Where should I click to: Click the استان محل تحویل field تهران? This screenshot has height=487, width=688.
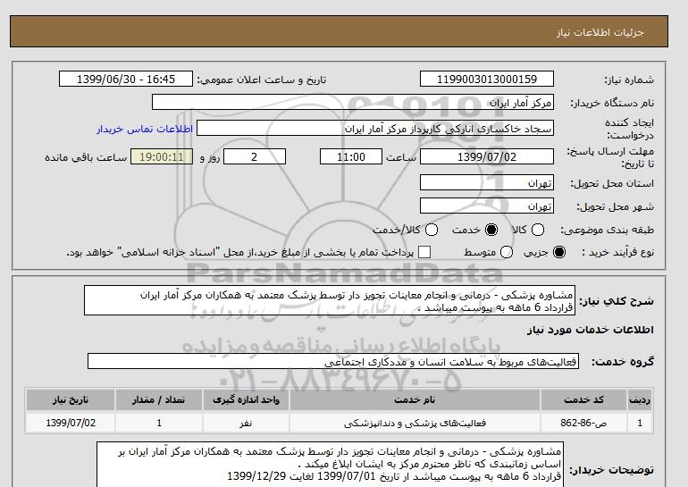[487, 182]
